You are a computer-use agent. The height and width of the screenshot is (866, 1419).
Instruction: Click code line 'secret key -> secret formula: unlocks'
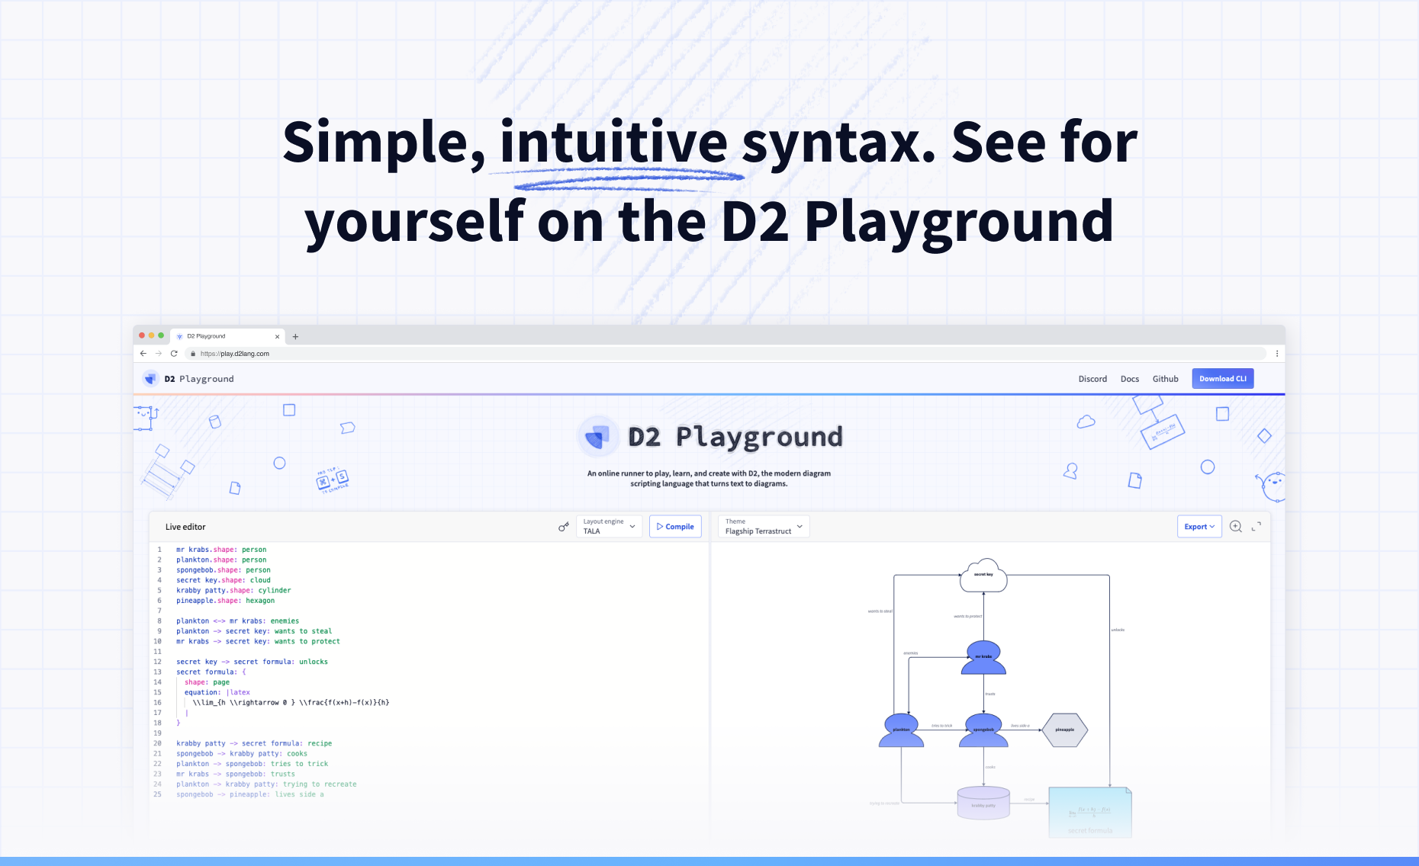click(252, 662)
